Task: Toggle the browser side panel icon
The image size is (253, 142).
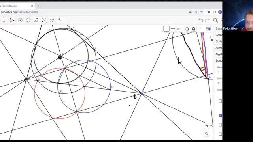Action: pos(214,12)
